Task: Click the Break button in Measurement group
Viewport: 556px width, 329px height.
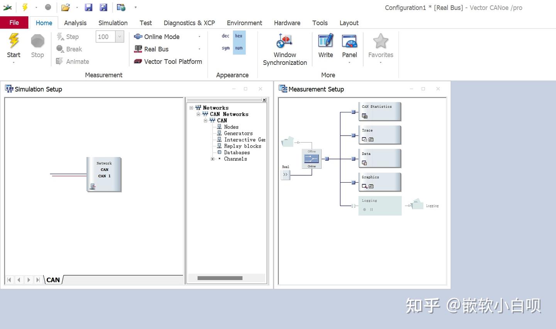Action: (x=69, y=49)
